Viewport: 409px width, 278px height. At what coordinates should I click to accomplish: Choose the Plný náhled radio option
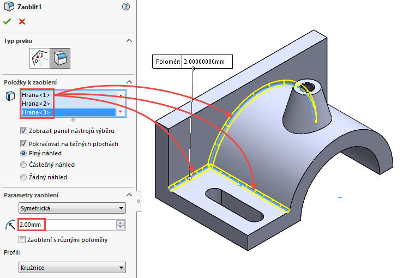[x=23, y=153]
